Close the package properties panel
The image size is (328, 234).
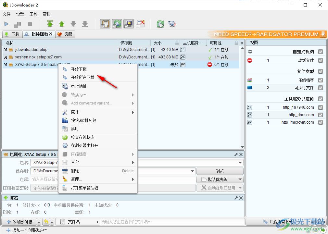point(241,154)
